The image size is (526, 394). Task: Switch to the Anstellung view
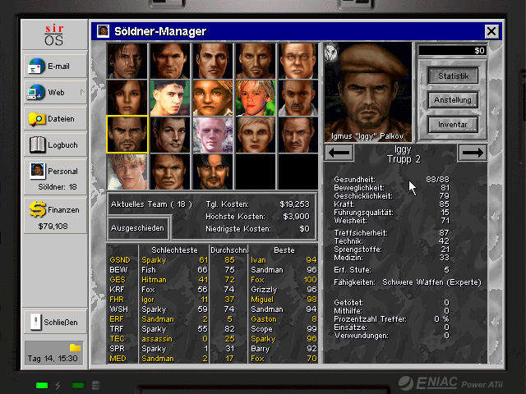tap(453, 100)
